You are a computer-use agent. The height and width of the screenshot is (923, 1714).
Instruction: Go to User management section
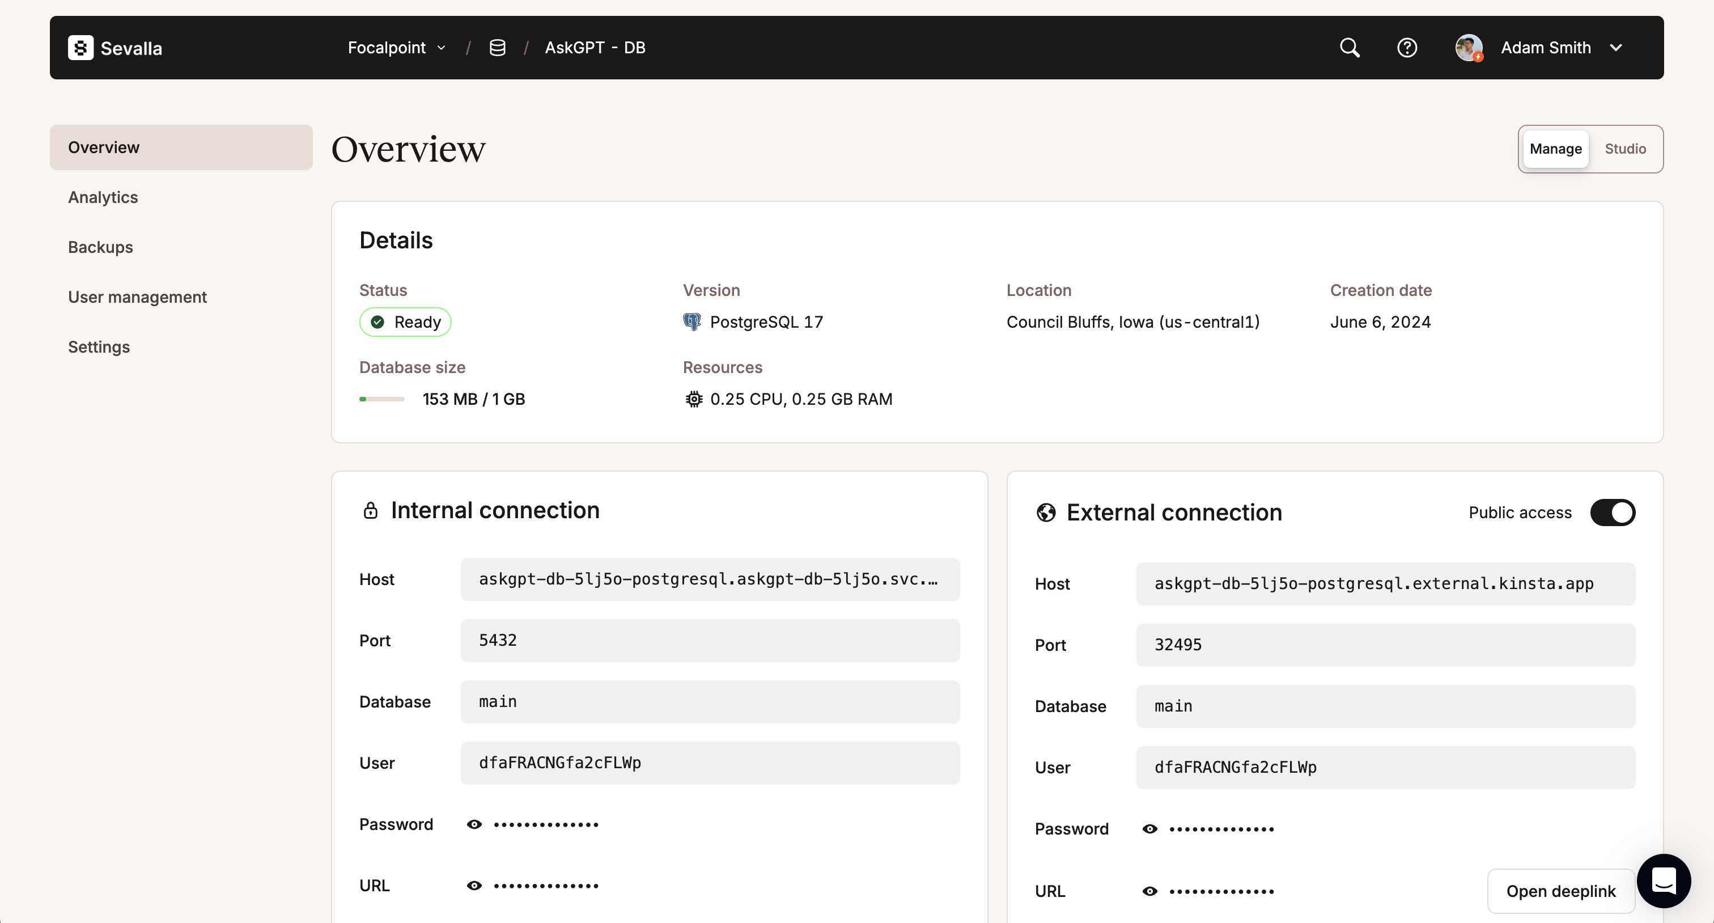pyautogui.click(x=137, y=297)
